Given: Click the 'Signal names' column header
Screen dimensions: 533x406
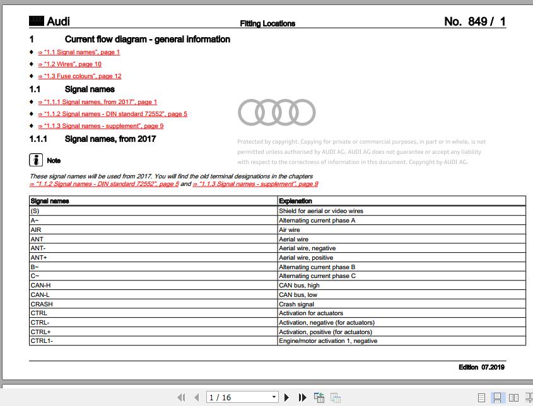Looking at the screenshot, I should 153,200.
